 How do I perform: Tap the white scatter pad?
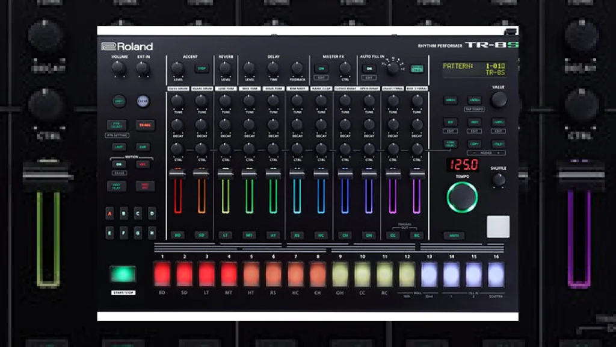point(498,227)
